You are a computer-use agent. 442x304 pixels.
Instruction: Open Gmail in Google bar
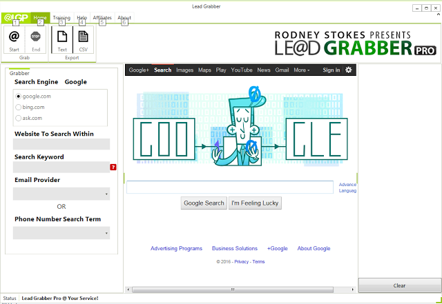pos(282,70)
